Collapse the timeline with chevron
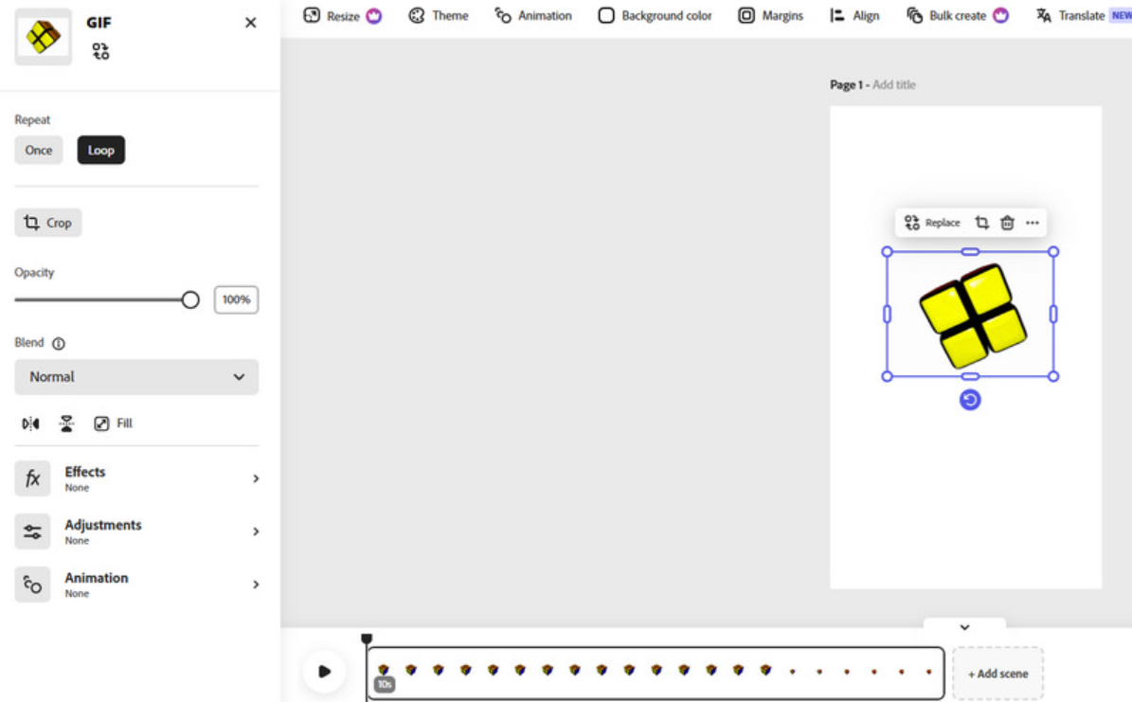Screen dimensions: 1132x702 (x=964, y=627)
